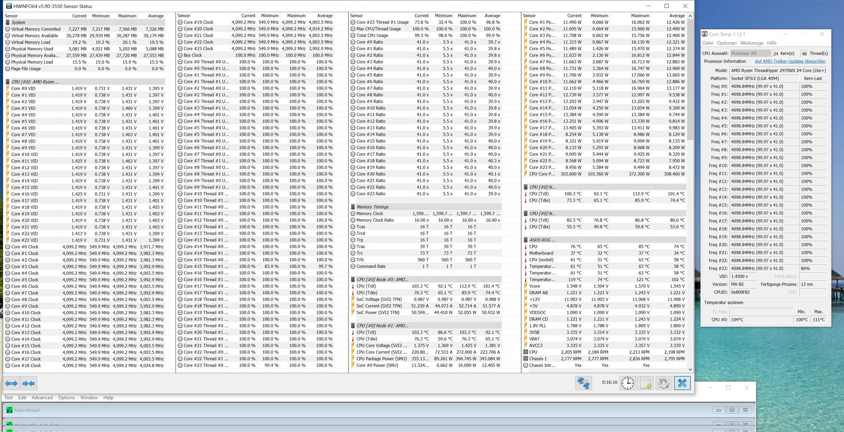Select the SoC Voltage (SVI2 TFN) row
The height and width of the screenshot is (432, 844).
[426, 299]
